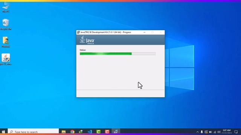Image resolution: width=241 pixels, height=135 pixels.
Task: Open the volume control tray icon
Action: [219, 132]
